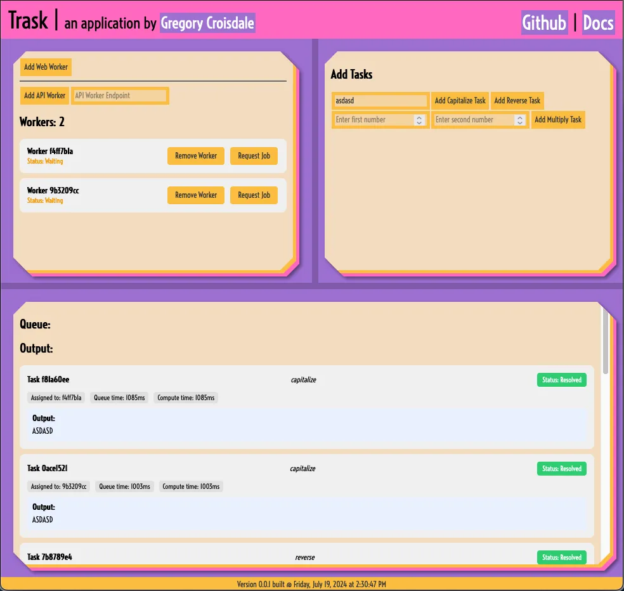Click the task text field containing asdasd
Screen dimensions: 624x591
click(x=380, y=101)
